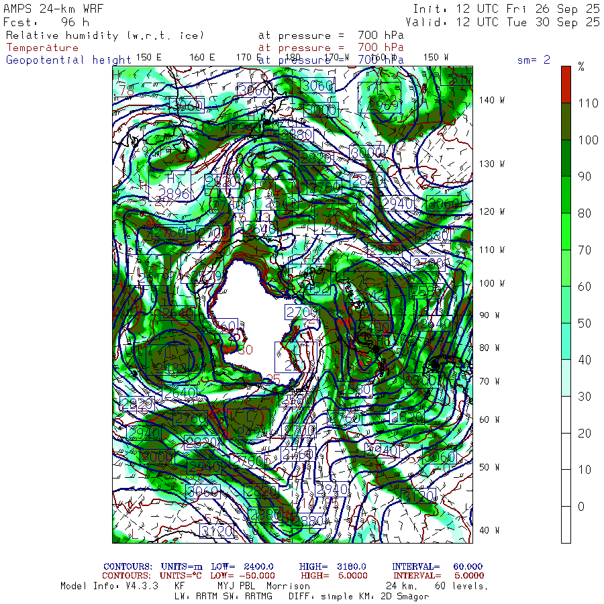Click the "160 E" longitude label

click(x=202, y=58)
